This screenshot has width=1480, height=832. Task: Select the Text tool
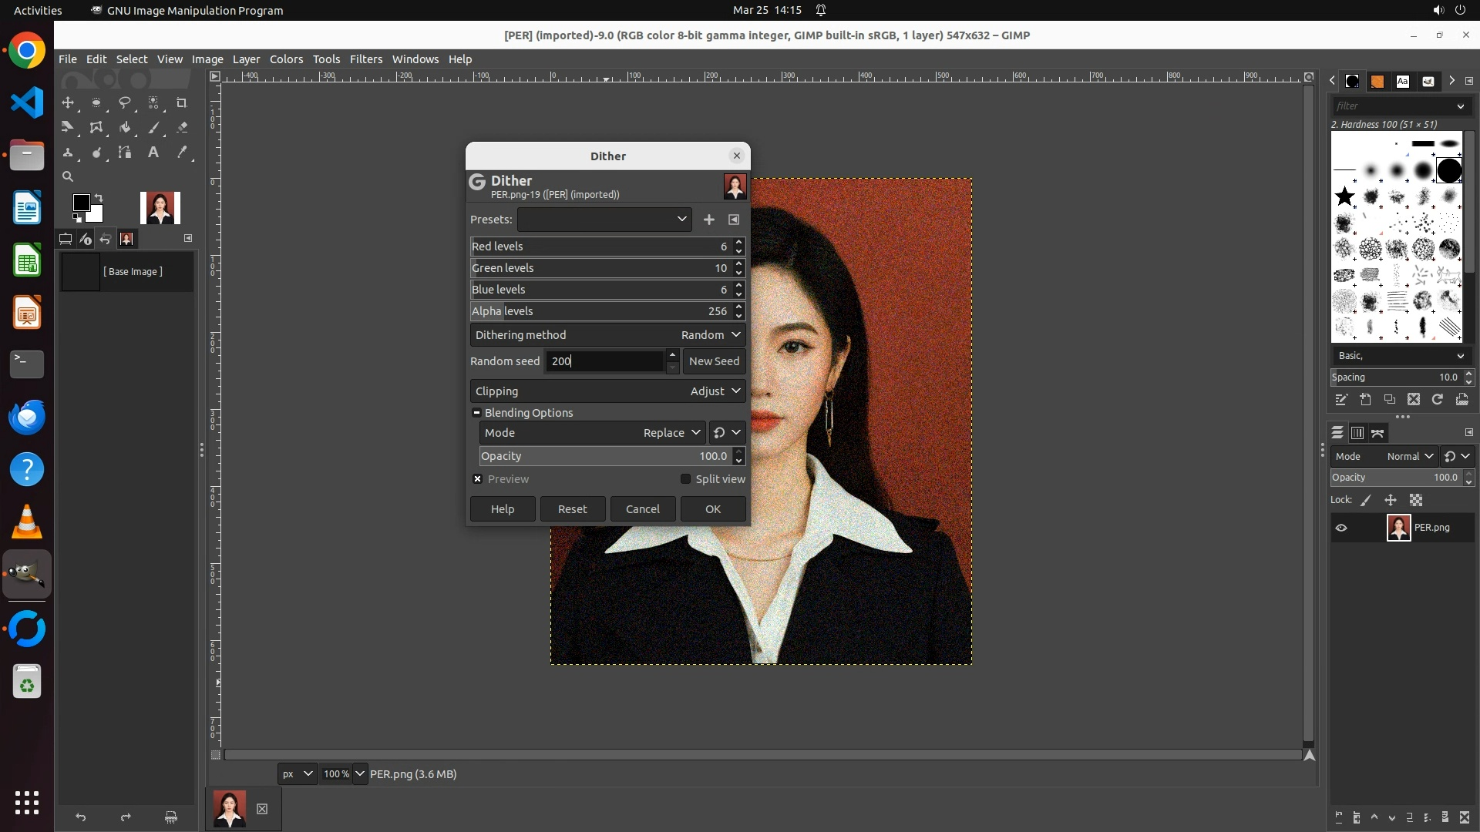153,153
